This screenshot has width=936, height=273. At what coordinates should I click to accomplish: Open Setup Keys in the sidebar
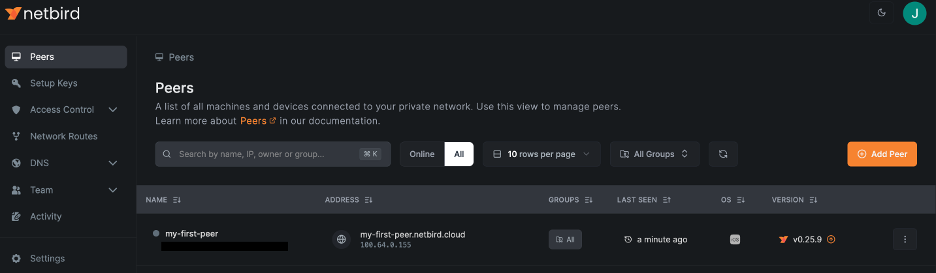(54, 83)
